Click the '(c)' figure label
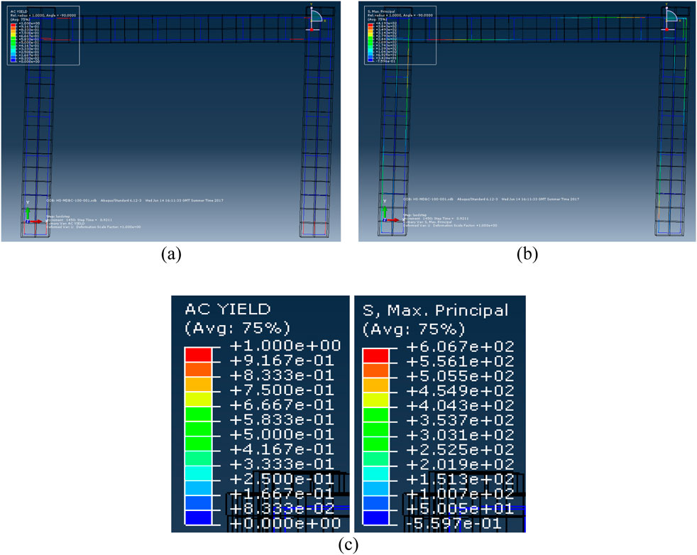697x555 pixels. click(x=348, y=545)
